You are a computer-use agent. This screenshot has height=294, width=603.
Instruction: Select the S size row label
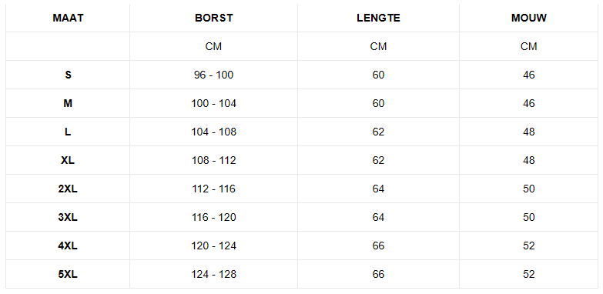point(68,75)
